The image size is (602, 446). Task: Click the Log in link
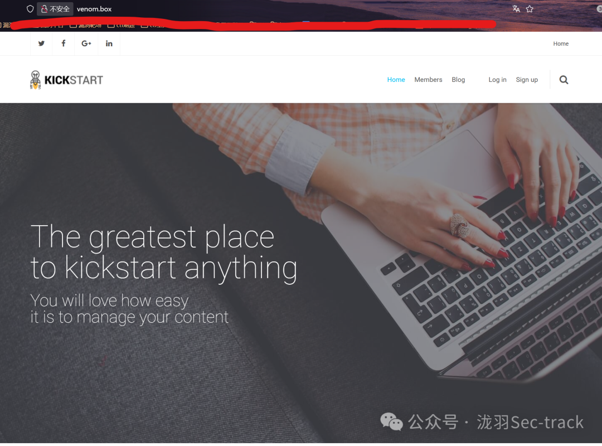pos(497,80)
